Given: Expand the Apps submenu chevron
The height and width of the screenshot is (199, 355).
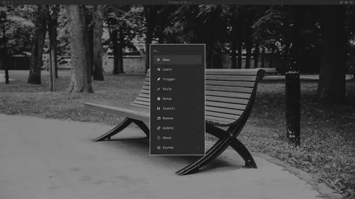Looking at the screenshot, I should [x=199, y=60].
